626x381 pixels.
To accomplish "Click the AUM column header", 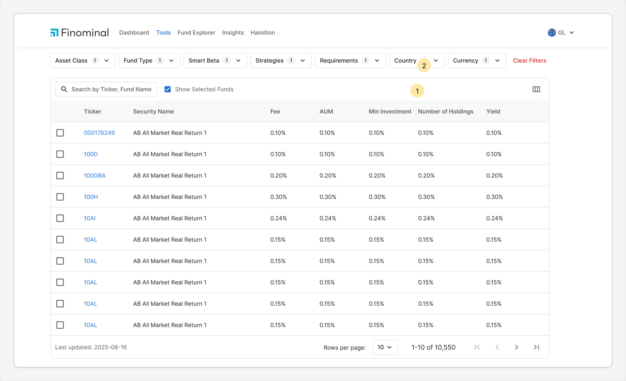I will (326, 112).
